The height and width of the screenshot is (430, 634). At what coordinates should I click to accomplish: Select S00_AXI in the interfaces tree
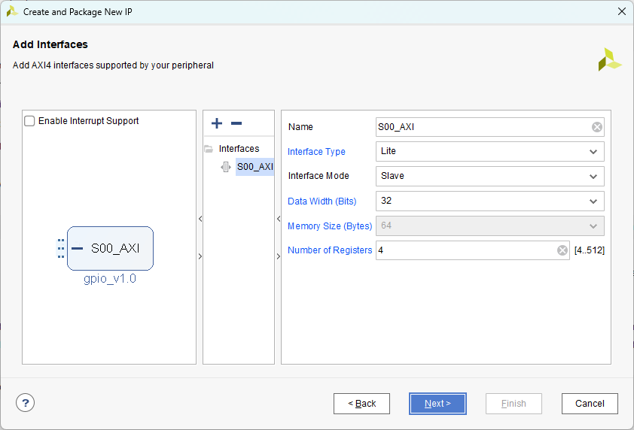pyautogui.click(x=255, y=167)
